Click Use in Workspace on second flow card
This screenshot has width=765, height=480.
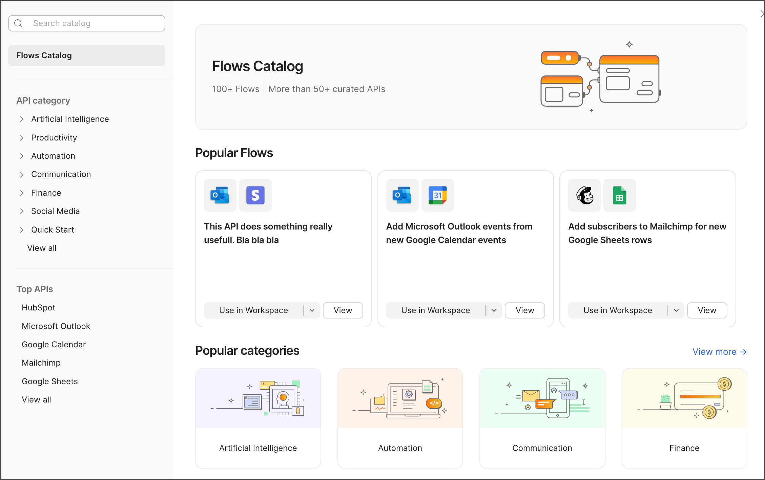tap(435, 310)
